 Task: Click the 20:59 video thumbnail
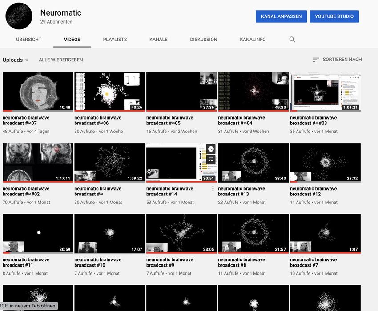[38, 234]
